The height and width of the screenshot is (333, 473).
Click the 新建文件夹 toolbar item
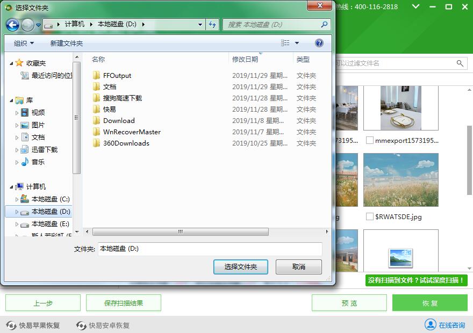point(67,43)
